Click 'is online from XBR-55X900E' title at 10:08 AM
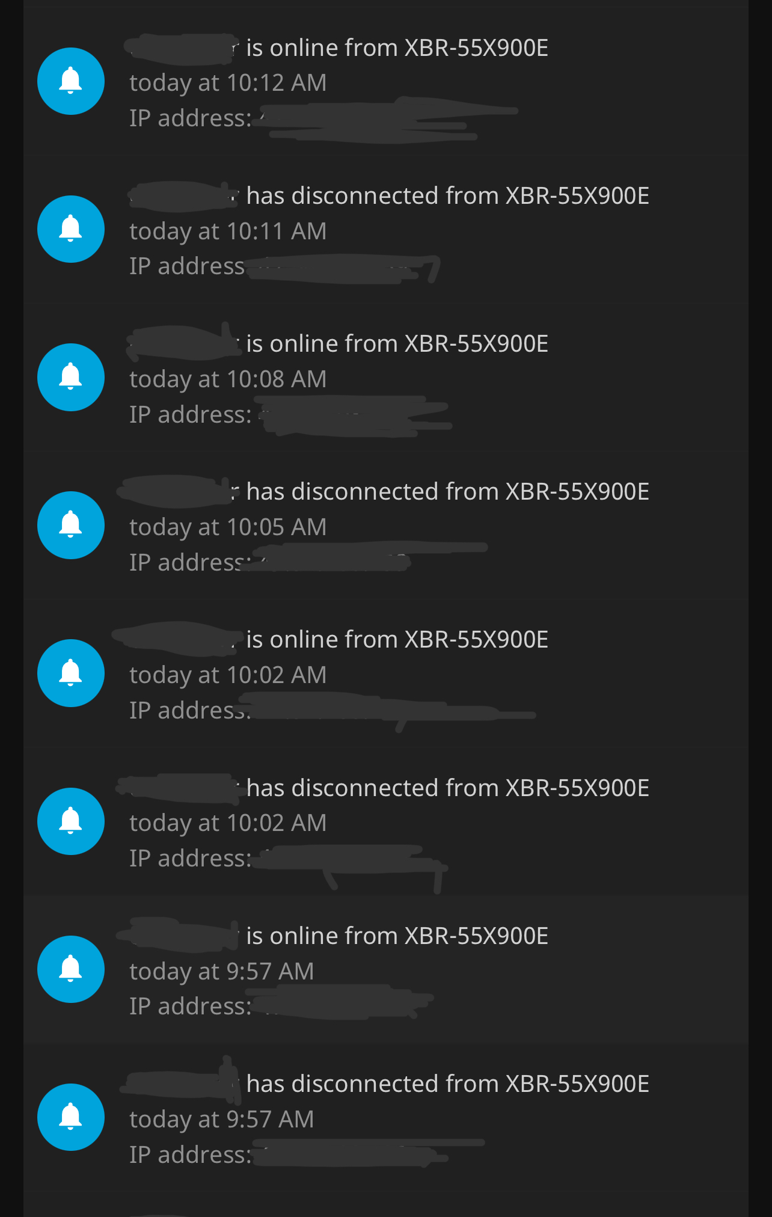The image size is (772, 1217). coord(397,344)
